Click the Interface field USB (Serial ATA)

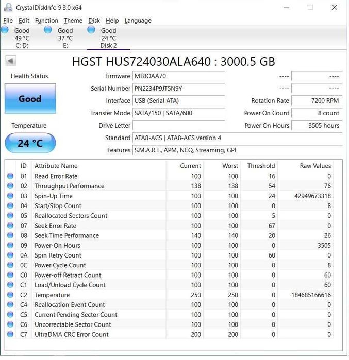(x=178, y=101)
